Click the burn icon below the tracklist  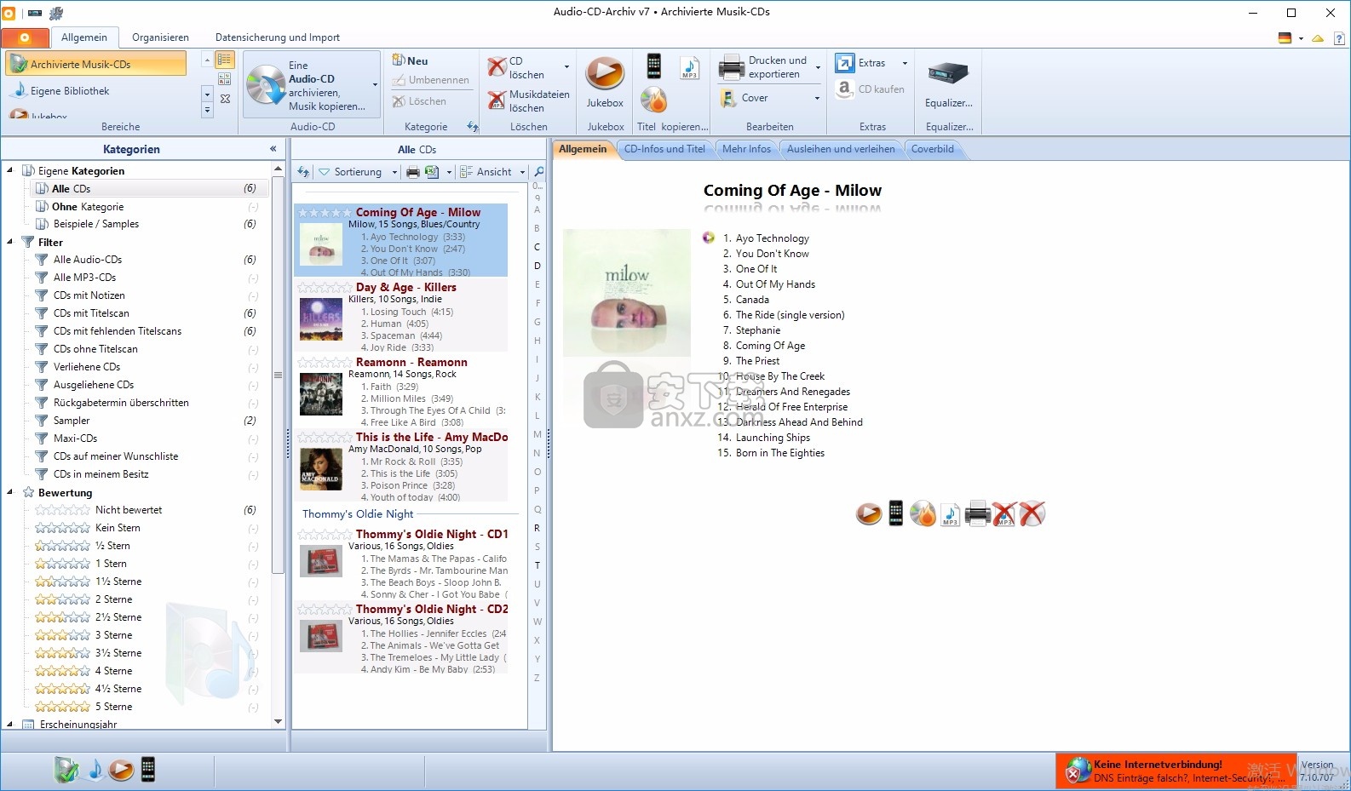pos(923,513)
